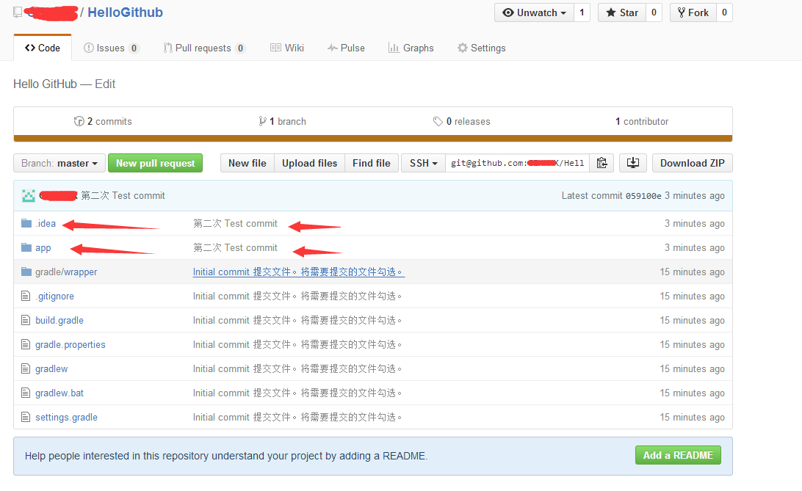Screen dimensions: 802x491
Task: Open the latest commit message in header bar
Action: [x=123, y=196]
